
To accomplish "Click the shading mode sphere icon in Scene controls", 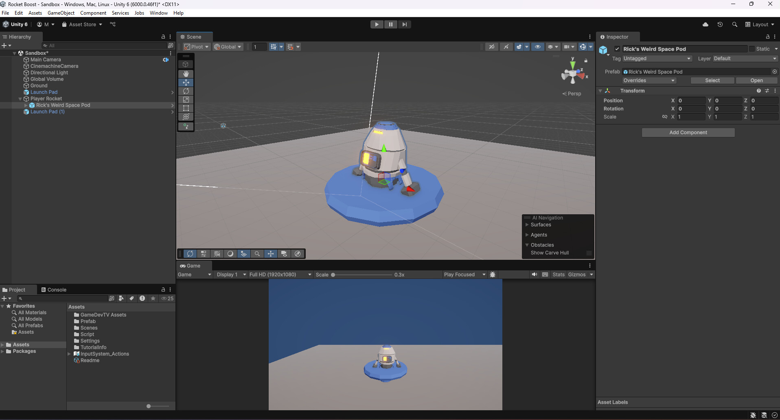I will tap(230, 253).
